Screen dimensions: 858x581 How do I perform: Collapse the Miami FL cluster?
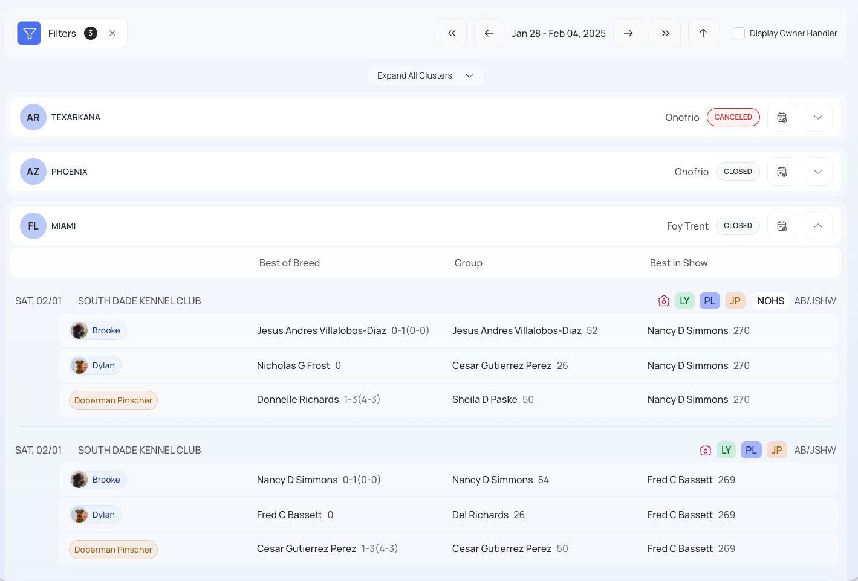click(818, 226)
